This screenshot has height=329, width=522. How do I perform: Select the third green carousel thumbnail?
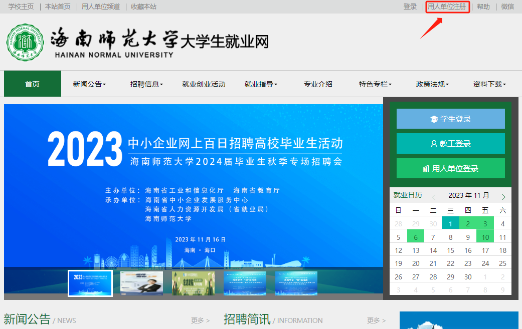point(193,283)
